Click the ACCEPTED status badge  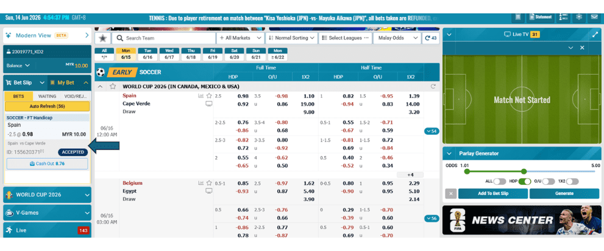(73, 152)
